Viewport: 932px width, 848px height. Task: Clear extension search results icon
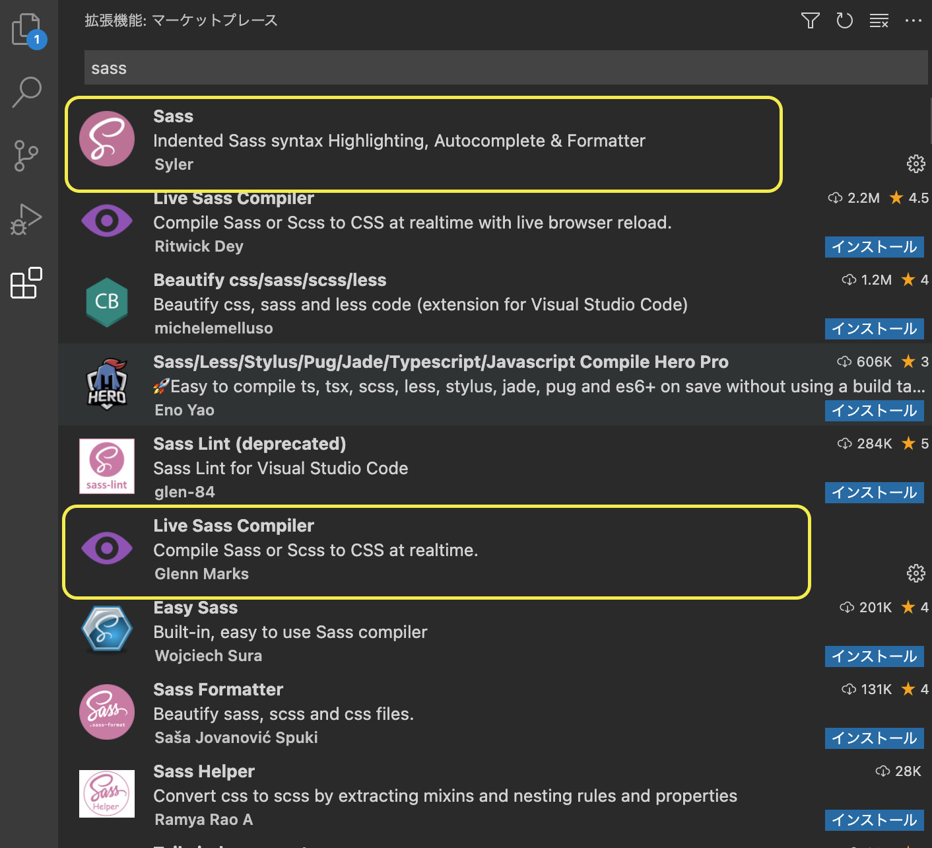(x=879, y=20)
